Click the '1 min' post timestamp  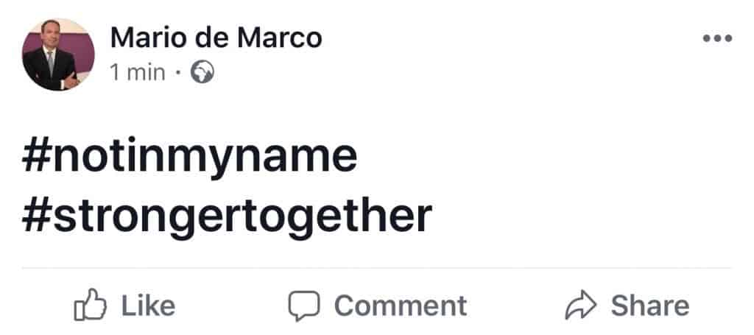[x=138, y=73]
